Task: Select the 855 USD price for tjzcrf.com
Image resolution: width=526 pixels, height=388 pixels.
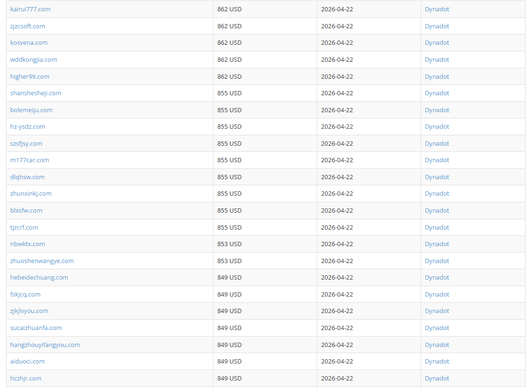Action: 229,228
